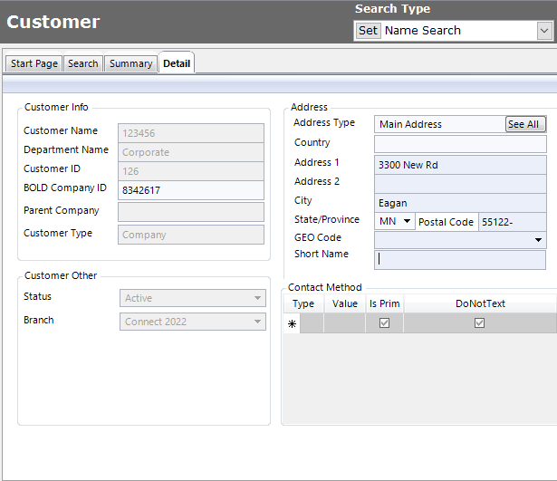Switch to the Summary tab

click(x=131, y=63)
